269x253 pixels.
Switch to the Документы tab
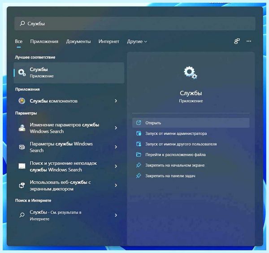pyautogui.click(x=78, y=41)
